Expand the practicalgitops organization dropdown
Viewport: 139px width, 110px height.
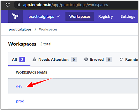point(44,17)
